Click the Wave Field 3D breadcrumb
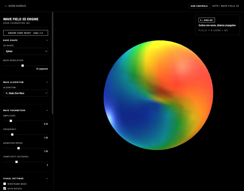The width and height of the screenshot is (244, 191). tap(230, 6)
